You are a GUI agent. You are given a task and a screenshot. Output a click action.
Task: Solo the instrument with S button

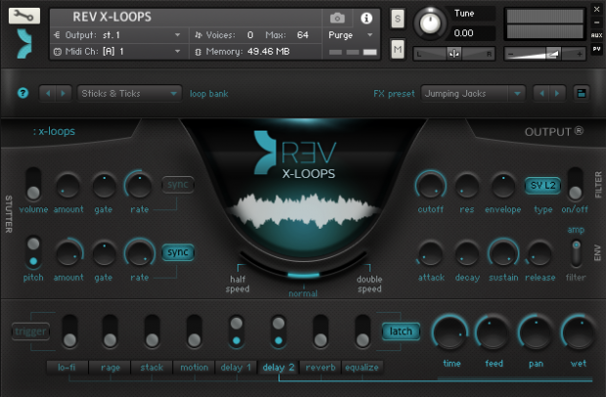pos(397,19)
